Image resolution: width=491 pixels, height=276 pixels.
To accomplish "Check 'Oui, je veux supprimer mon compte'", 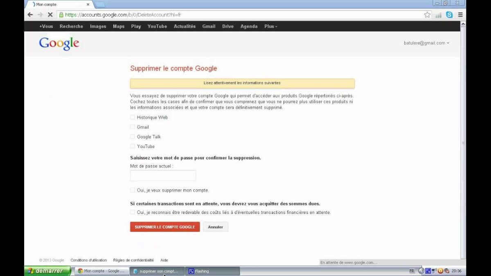I will coord(132,190).
